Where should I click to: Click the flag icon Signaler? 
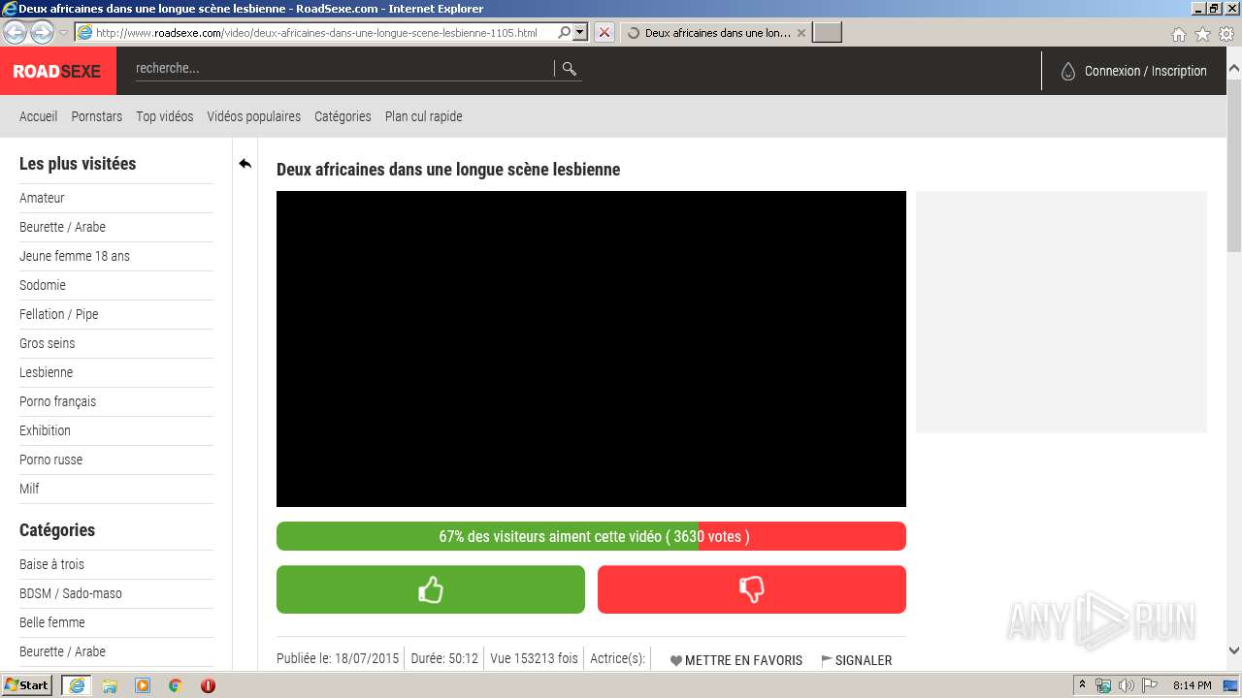click(827, 660)
